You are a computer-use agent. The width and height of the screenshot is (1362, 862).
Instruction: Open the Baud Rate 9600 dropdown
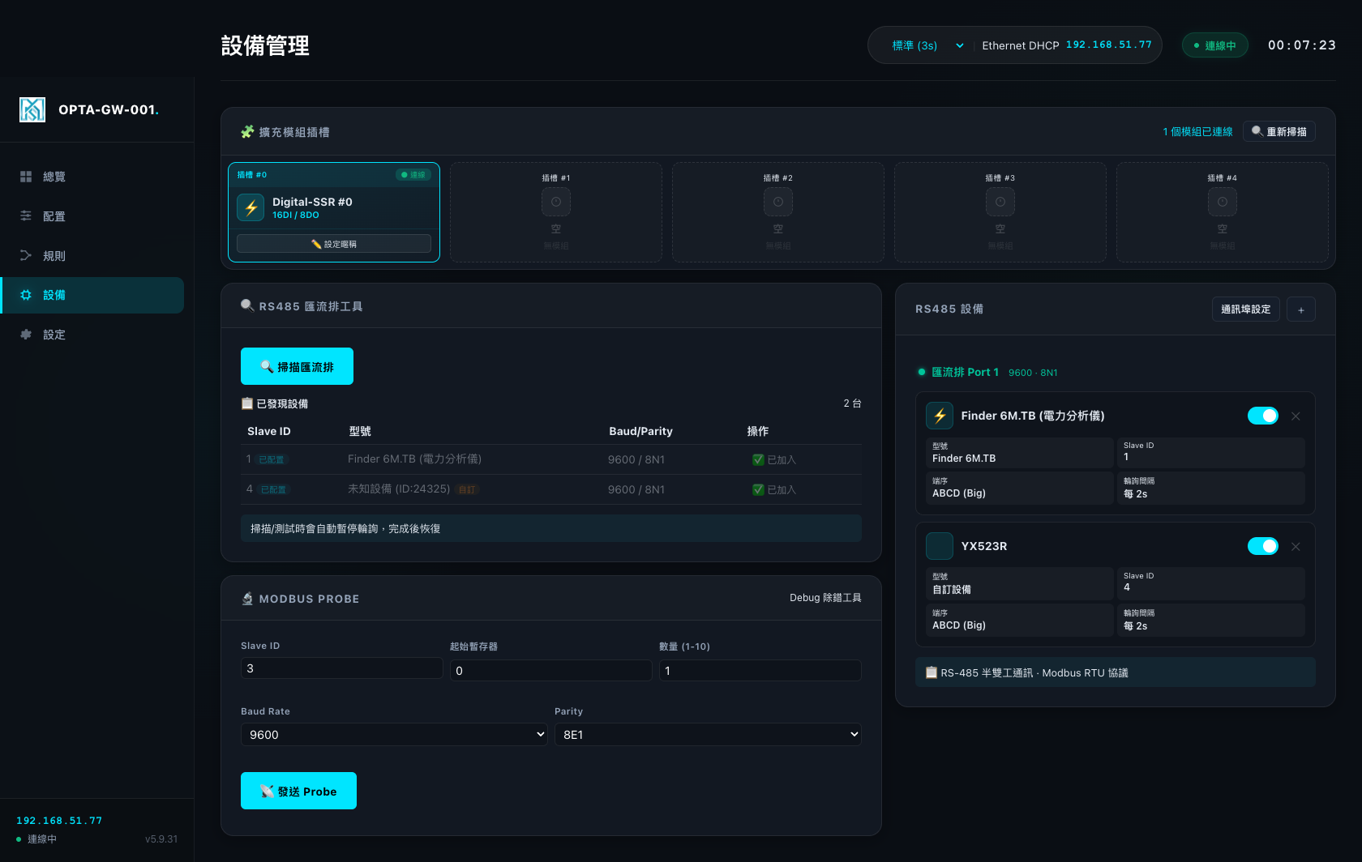(394, 734)
